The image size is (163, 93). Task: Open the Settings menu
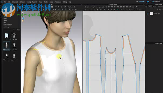(x=65, y=2)
